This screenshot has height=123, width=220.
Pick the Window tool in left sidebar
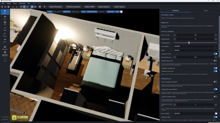click(5, 40)
